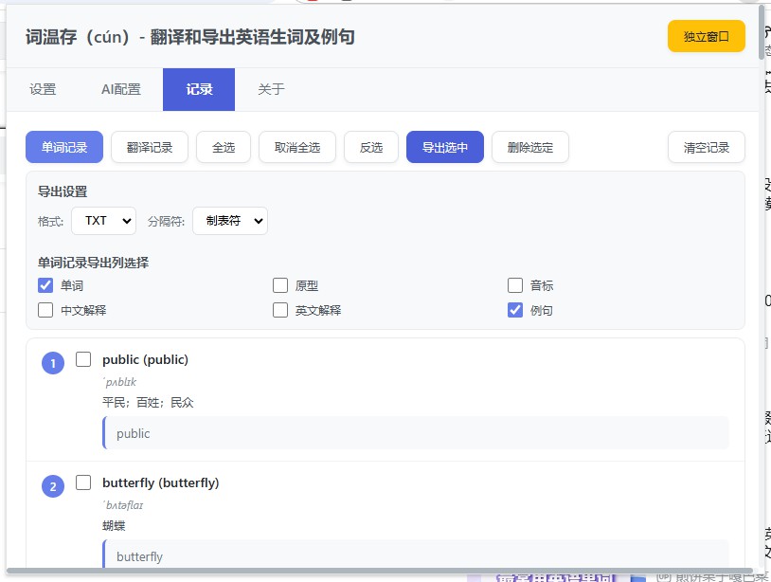This screenshot has width=771, height=582.
Task: Click the phonetic text ˈpʌblɪk
Action: 119,382
